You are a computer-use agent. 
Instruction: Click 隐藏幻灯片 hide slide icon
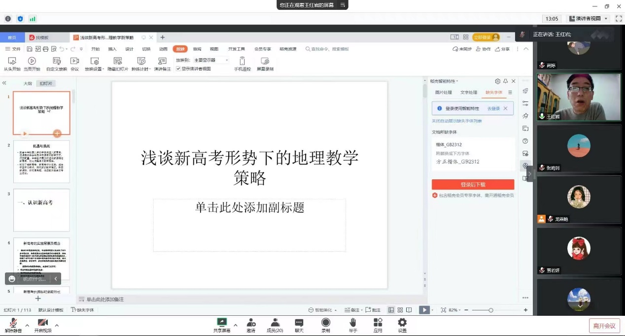(x=117, y=61)
